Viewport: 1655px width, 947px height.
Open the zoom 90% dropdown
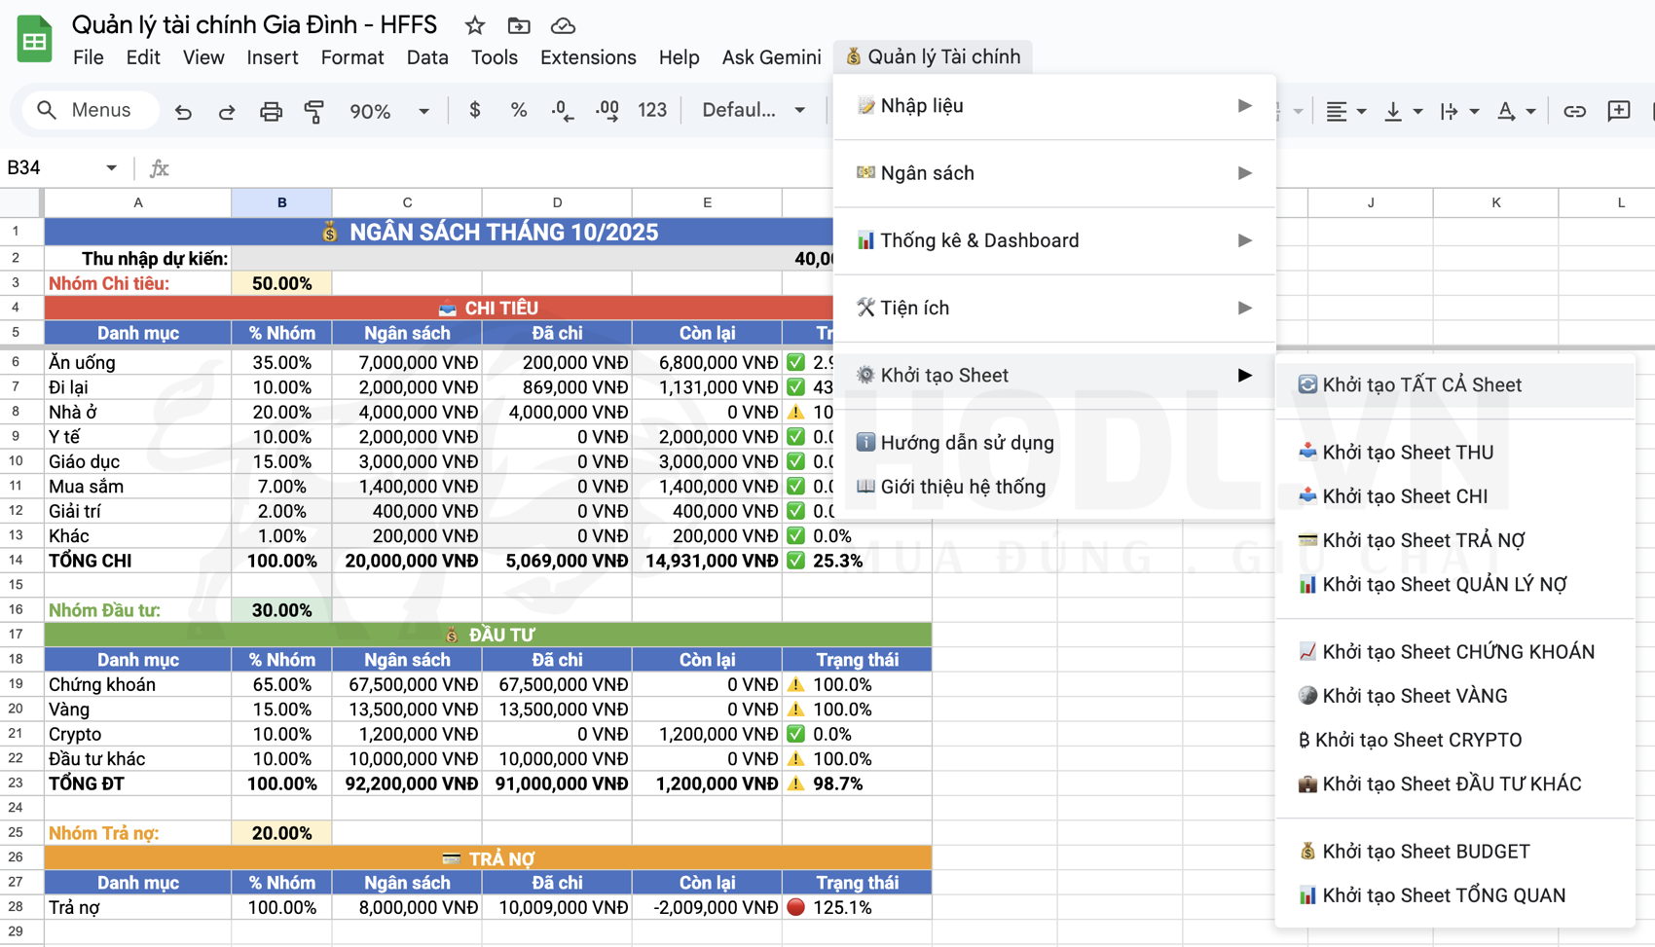[x=389, y=111]
